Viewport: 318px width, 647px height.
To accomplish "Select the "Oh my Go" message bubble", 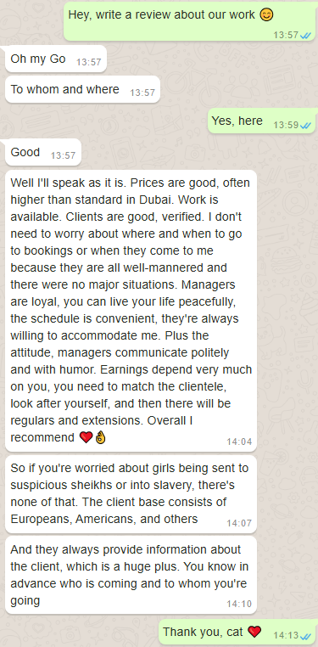I will click(x=56, y=59).
